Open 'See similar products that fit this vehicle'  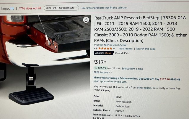[104, 8]
